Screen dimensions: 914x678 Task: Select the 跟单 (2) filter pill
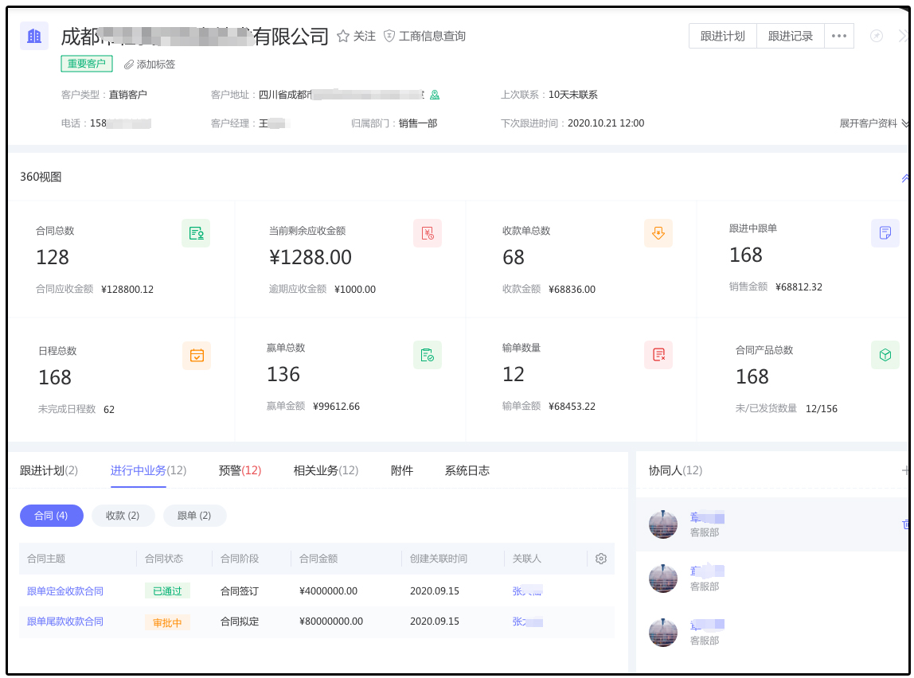click(x=194, y=516)
